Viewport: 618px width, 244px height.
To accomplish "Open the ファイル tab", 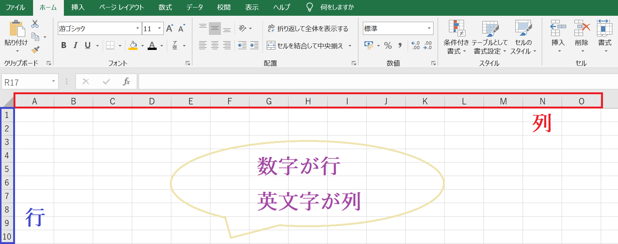I will (15, 7).
